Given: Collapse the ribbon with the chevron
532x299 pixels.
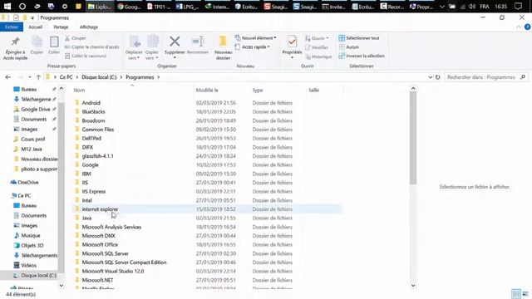Looking at the screenshot, I should (x=519, y=27).
